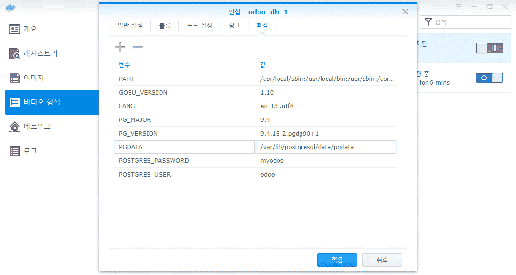Viewport: 516px width, 275px height.
Task: Sort by the 변수 column header
Action: 185,65
